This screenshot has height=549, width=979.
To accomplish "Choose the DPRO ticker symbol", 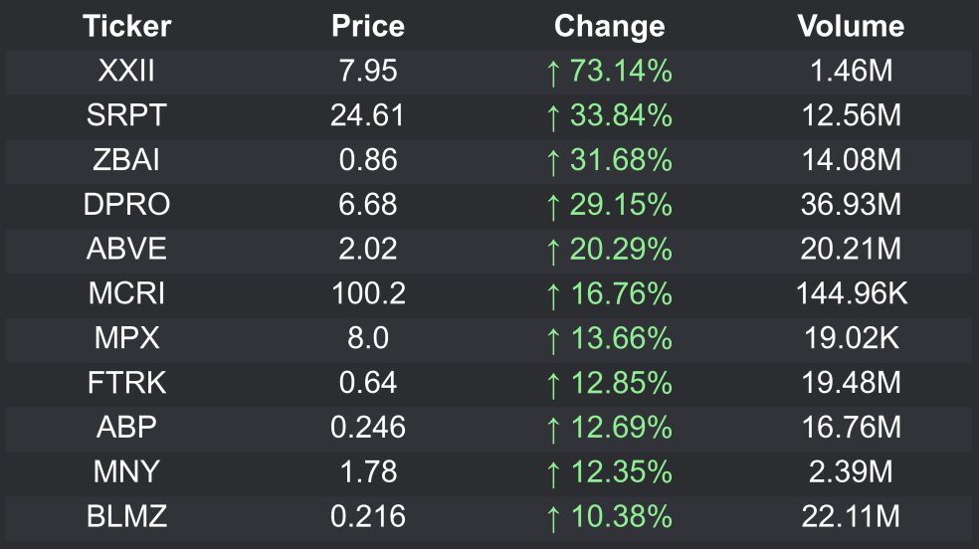I will click(126, 205).
